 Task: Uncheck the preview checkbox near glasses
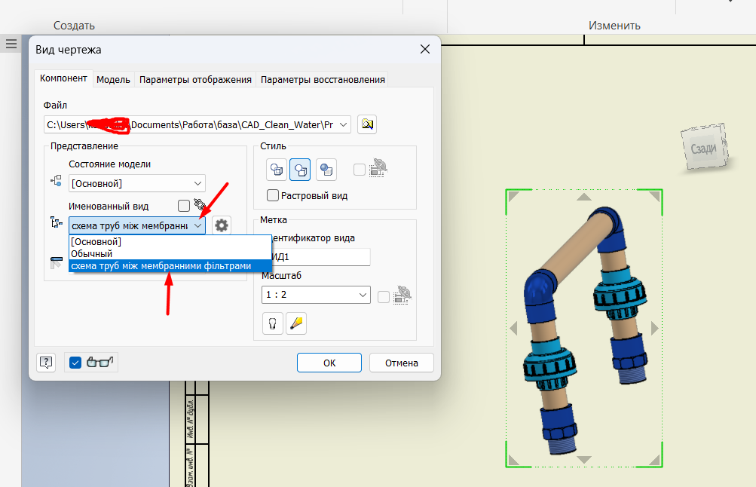[75, 363]
